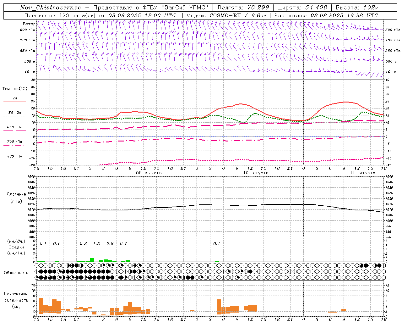The image size is (402, 322).
Task: Select the latitude value "Широта: 54.406"
Action: [x=302, y=8]
